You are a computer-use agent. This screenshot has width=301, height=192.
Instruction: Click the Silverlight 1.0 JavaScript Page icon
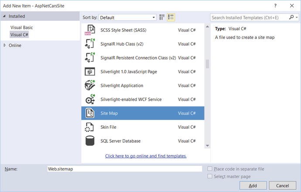[90, 72]
